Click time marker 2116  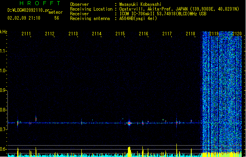(x=144, y=34)
